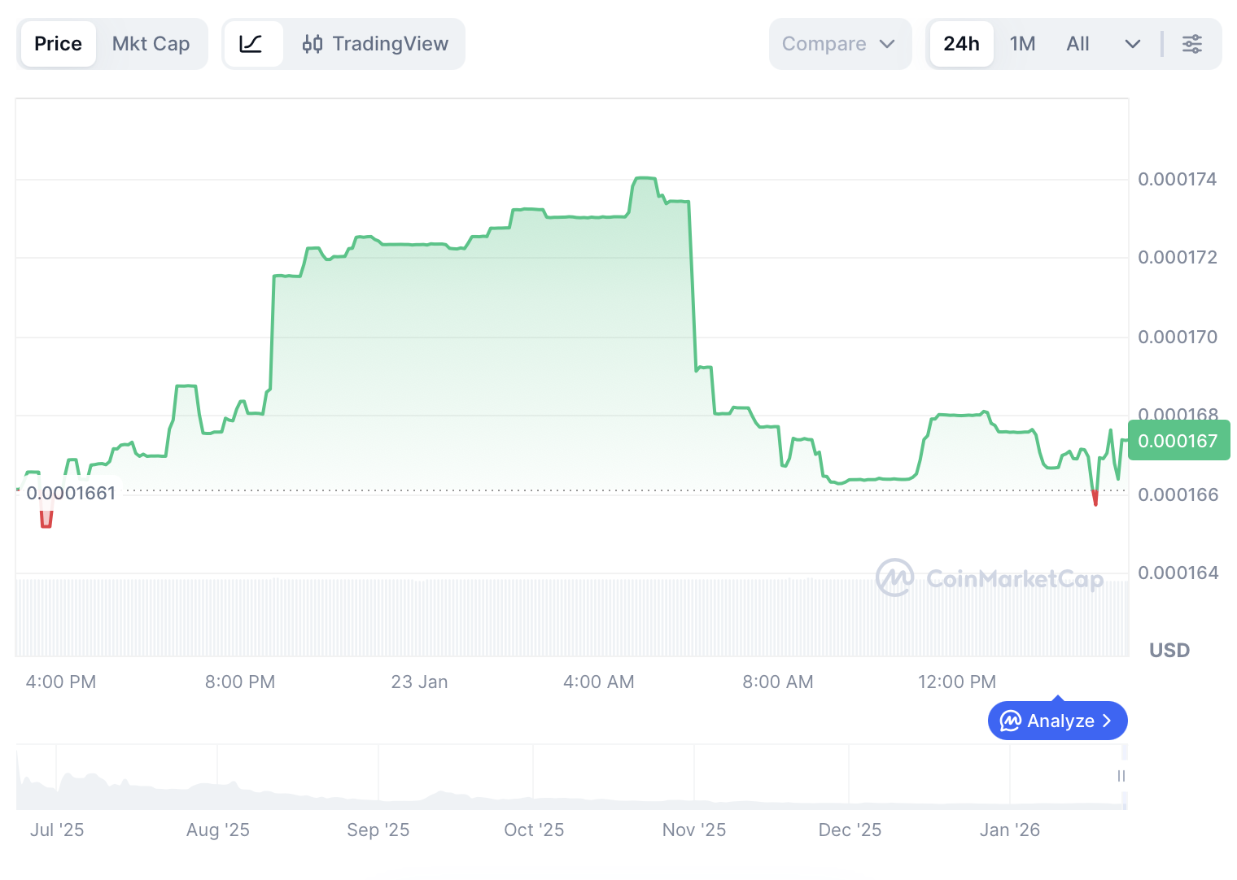Viewport: 1237px width, 880px height.
Task: Toggle chart to Mkt Cap view
Action: click(151, 44)
